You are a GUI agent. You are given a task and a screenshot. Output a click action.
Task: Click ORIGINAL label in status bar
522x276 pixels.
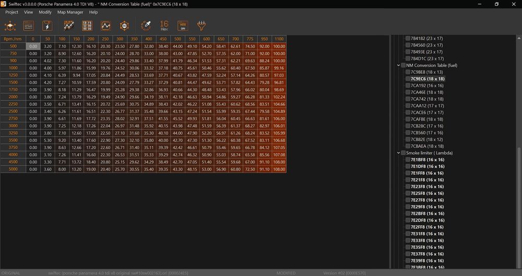pyautogui.click(x=11, y=273)
